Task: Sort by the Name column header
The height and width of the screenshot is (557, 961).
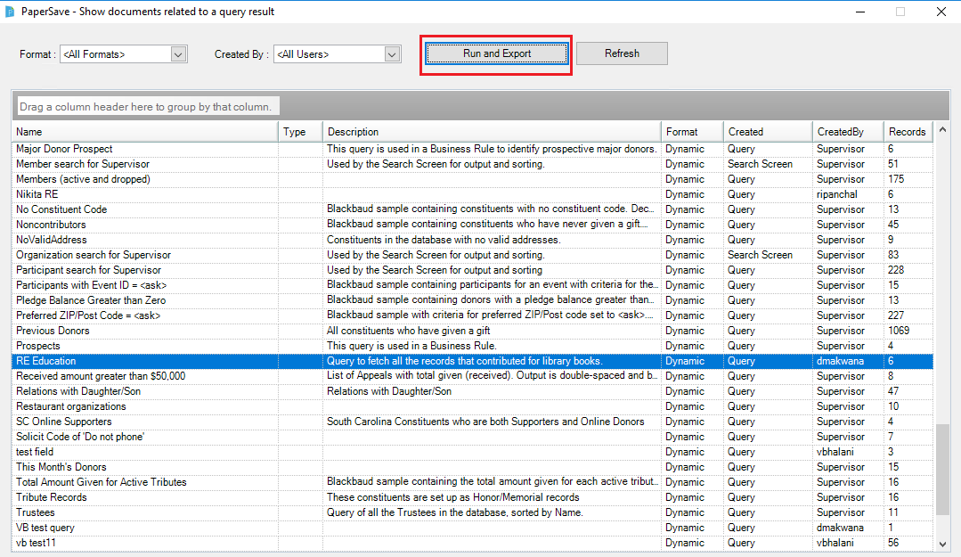Action: [145, 132]
